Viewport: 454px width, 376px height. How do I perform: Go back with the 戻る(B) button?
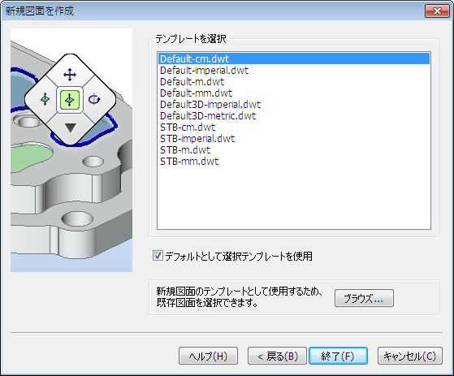point(277,356)
